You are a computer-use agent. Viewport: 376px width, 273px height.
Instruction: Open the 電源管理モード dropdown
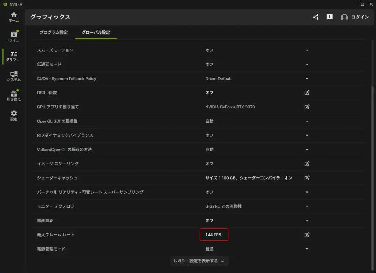[307, 249]
